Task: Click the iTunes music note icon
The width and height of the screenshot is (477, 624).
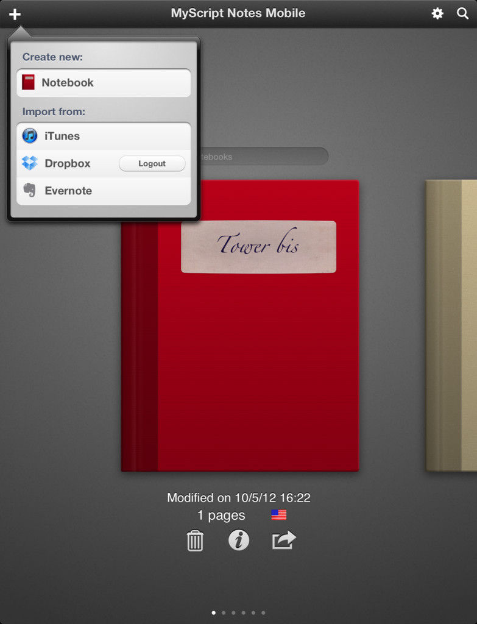Action: (x=30, y=136)
